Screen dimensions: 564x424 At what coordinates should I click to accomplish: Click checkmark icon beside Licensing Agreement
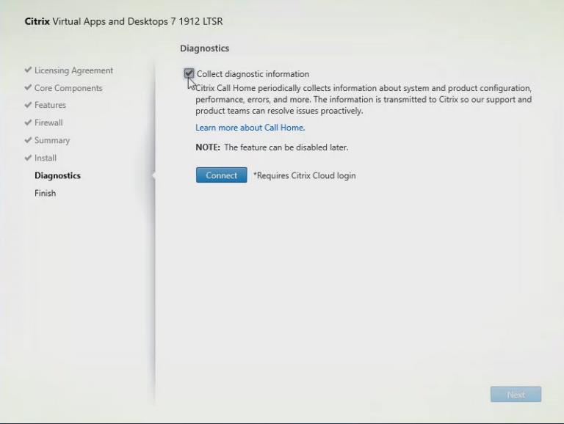28,70
